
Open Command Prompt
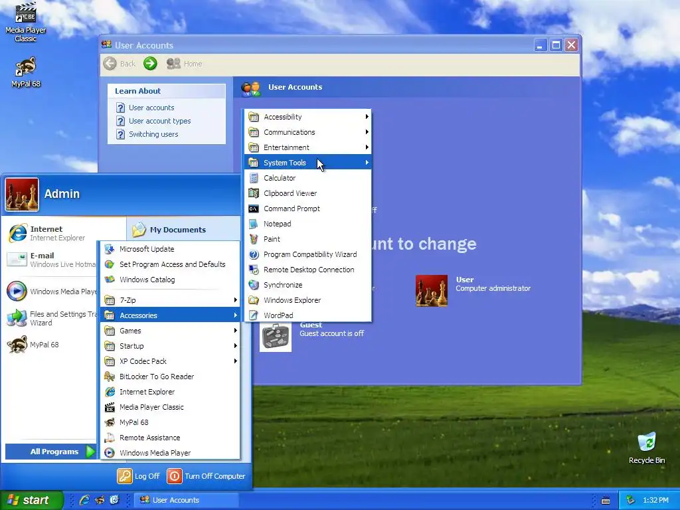308,209
